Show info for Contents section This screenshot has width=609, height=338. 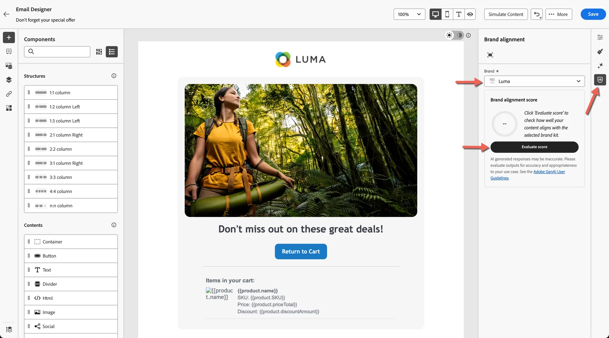pyautogui.click(x=114, y=225)
